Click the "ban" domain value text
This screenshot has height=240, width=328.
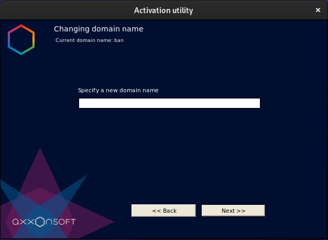119,40
